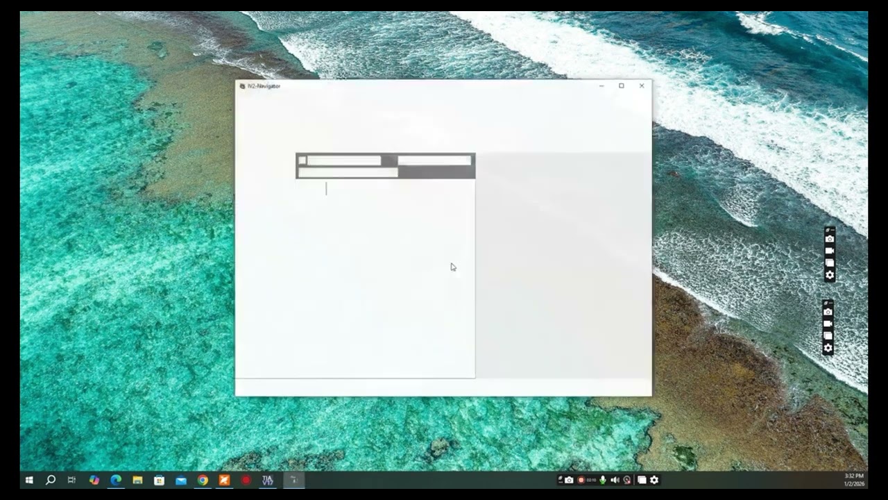Image resolution: width=888 pixels, height=500 pixels.
Task: Minimize the IV2-Navigator window
Action: 601,86
